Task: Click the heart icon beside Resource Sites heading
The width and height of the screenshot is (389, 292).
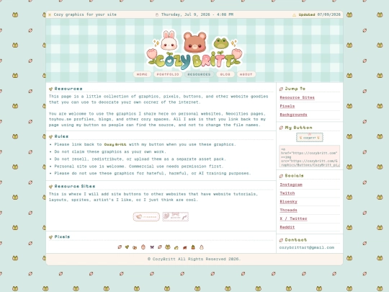Action: click(x=50, y=187)
